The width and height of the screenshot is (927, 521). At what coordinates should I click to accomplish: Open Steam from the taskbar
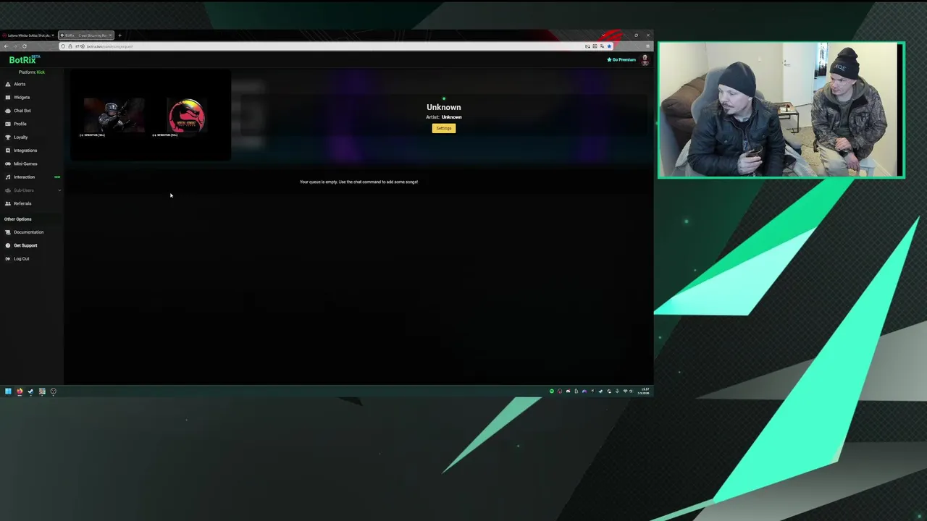coord(30,391)
